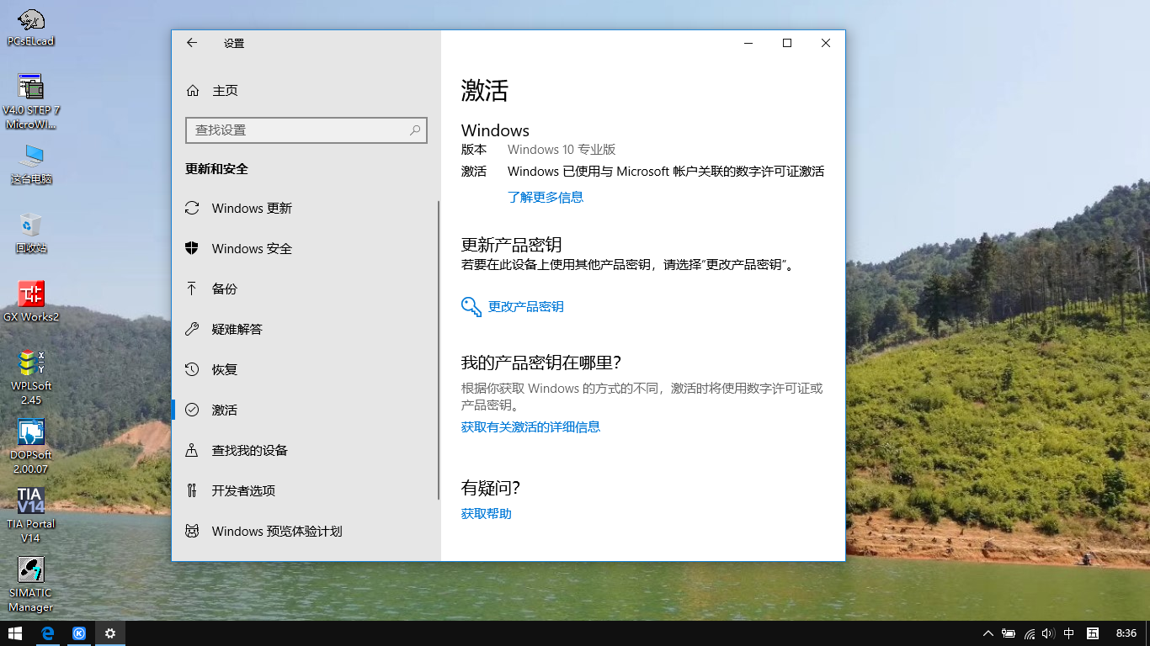
Task: Open the Windows 更新 settings page
Action: (252, 209)
